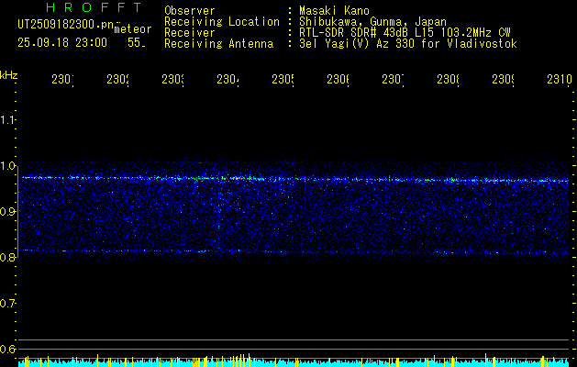Click the 'Receiving Antenna' field label
The height and width of the screenshot is (367, 577).
point(219,44)
